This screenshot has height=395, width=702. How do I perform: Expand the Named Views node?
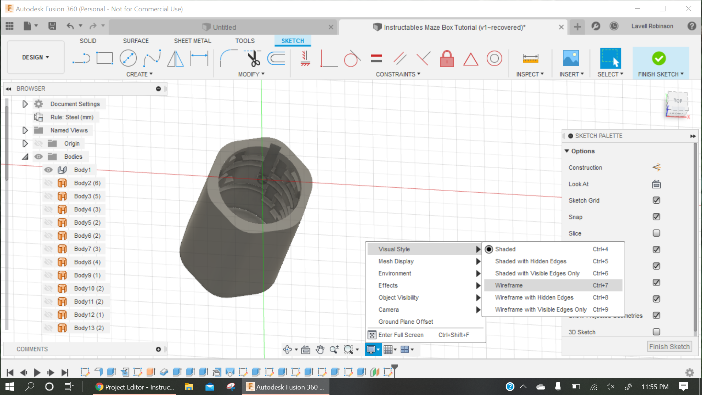tap(25, 130)
